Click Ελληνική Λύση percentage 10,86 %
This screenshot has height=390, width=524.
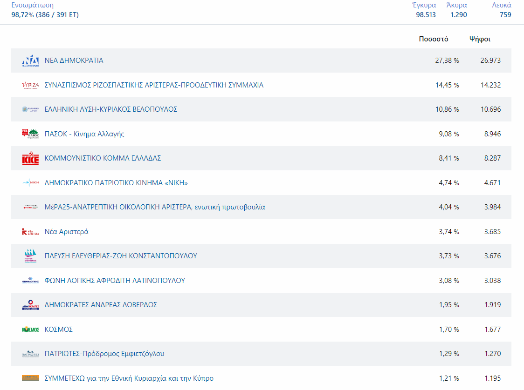coord(447,109)
